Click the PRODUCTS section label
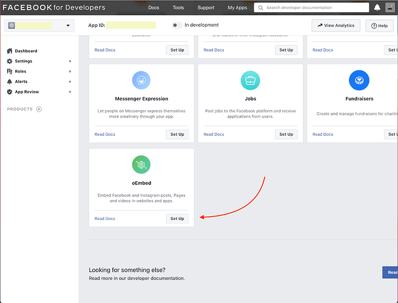398x303 pixels. [20, 109]
